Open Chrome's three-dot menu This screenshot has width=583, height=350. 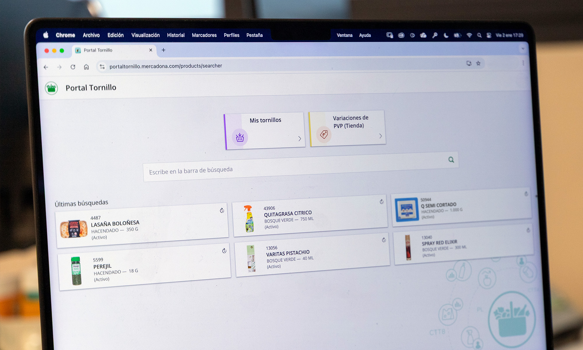pyautogui.click(x=523, y=63)
